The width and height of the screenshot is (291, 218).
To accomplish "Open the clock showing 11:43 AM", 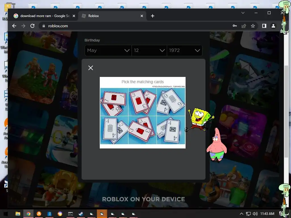I will pos(267,214).
